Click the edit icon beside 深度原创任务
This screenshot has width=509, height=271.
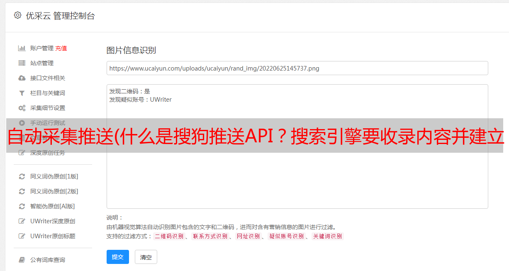[22, 153]
